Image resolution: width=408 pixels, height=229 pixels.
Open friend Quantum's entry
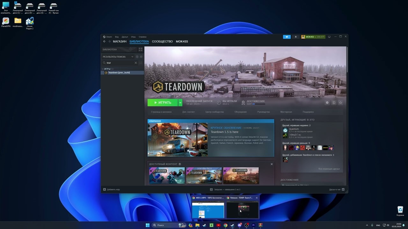(298, 130)
